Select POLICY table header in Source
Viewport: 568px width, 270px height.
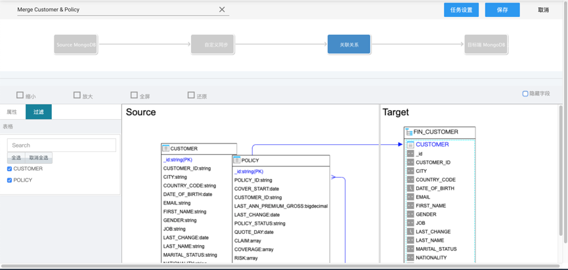(x=281, y=161)
